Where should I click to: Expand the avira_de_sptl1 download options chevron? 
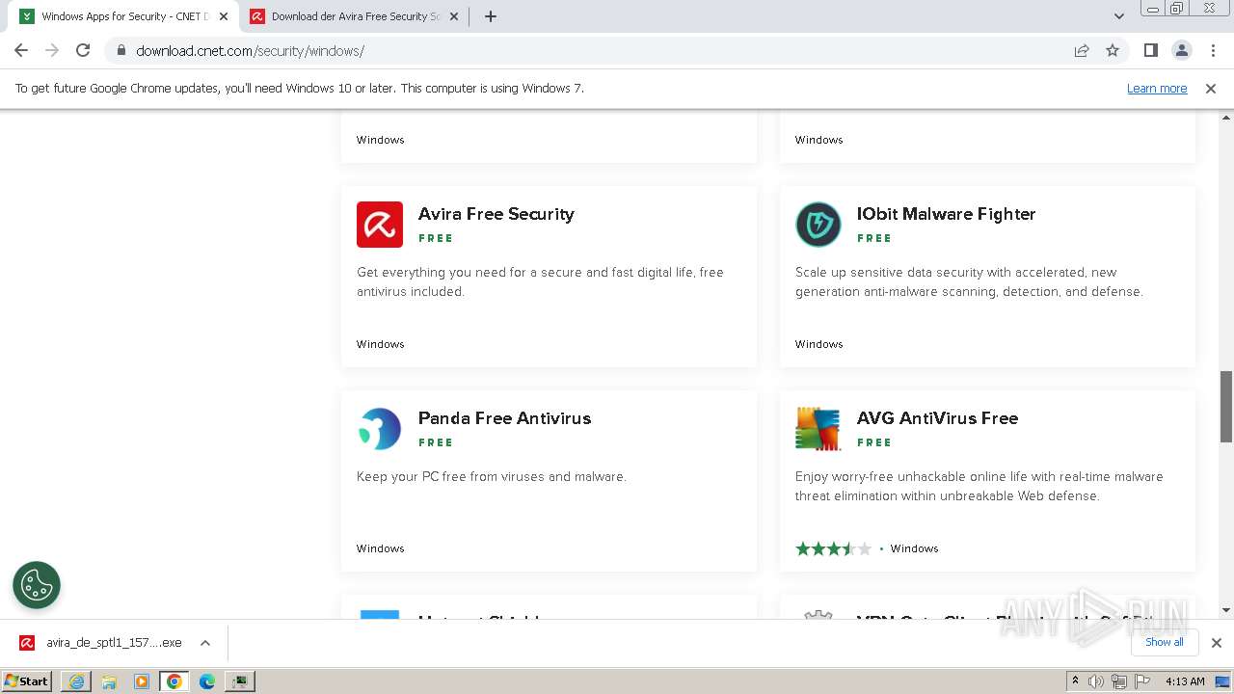coord(205,643)
